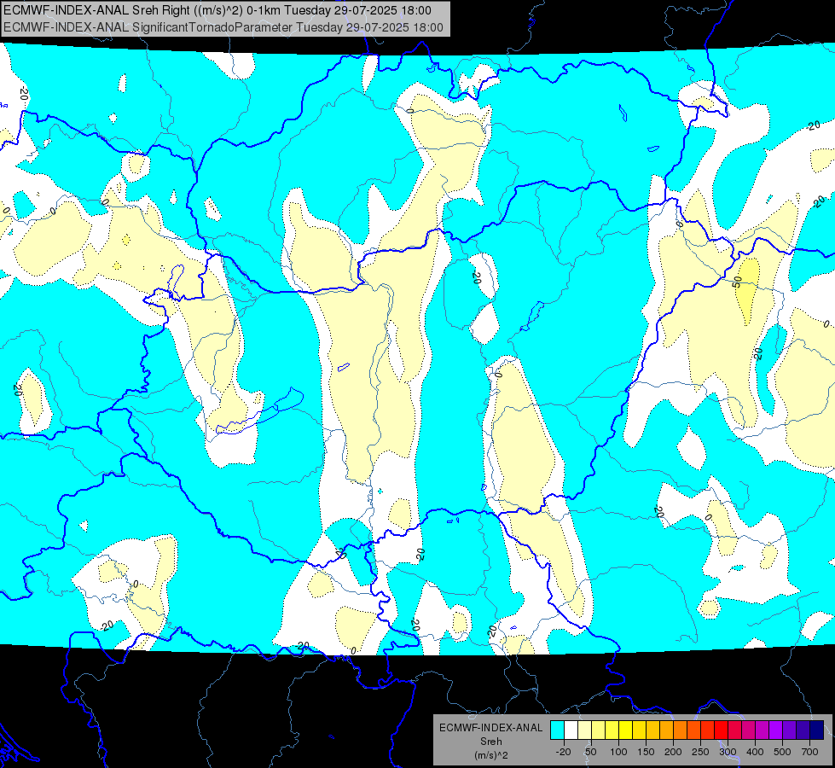Click the white legend color swatch
This screenshot has height=768, width=835.
click(571, 730)
